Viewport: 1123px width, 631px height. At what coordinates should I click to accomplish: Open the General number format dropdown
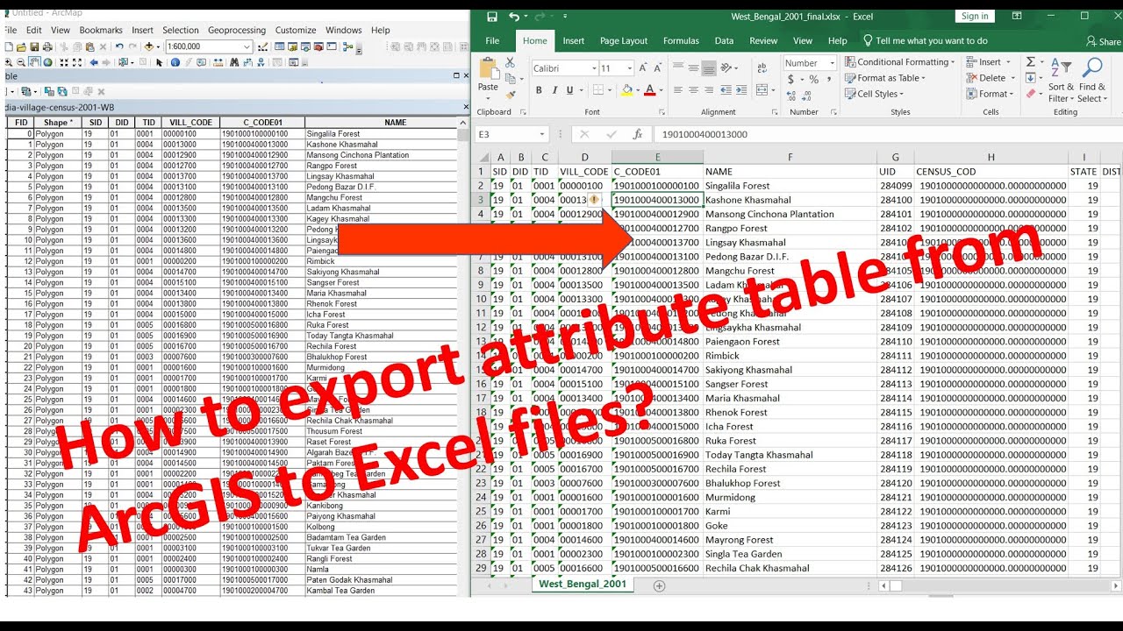[x=832, y=63]
